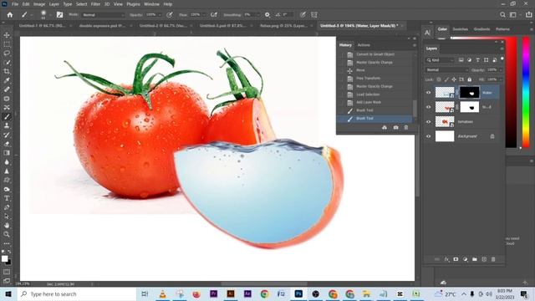The height and width of the screenshot is (301, 535).
Task: Create new group folder icon
Action: [475, 259]
